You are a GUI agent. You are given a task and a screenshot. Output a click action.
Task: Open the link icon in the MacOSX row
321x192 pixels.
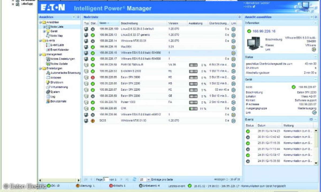coord(233,47)
